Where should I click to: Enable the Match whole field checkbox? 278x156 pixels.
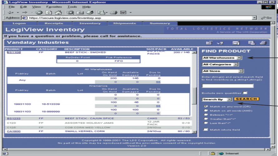(x=206, y=129)
